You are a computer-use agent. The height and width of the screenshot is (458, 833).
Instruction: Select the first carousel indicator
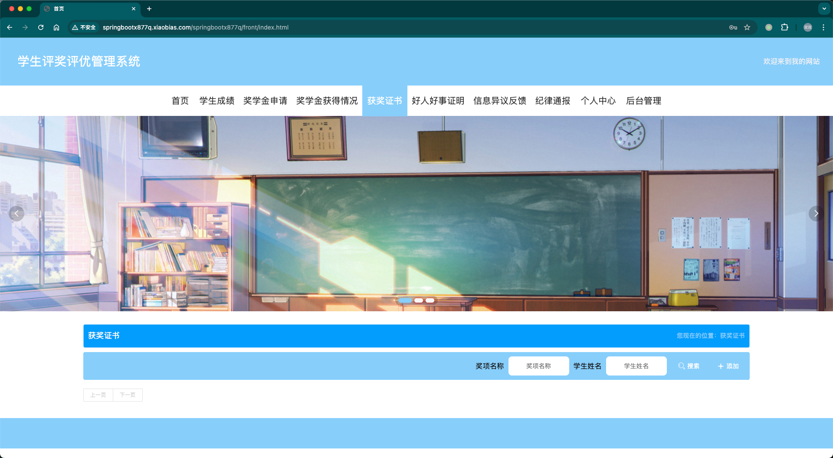point(405,300)
